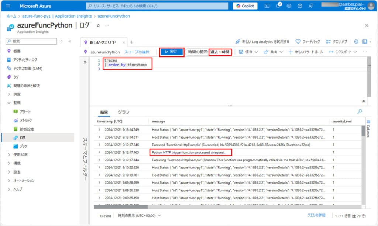378x226 pixels.
Task: Open the Azure hamburger menu
Action: click(8, 6)
